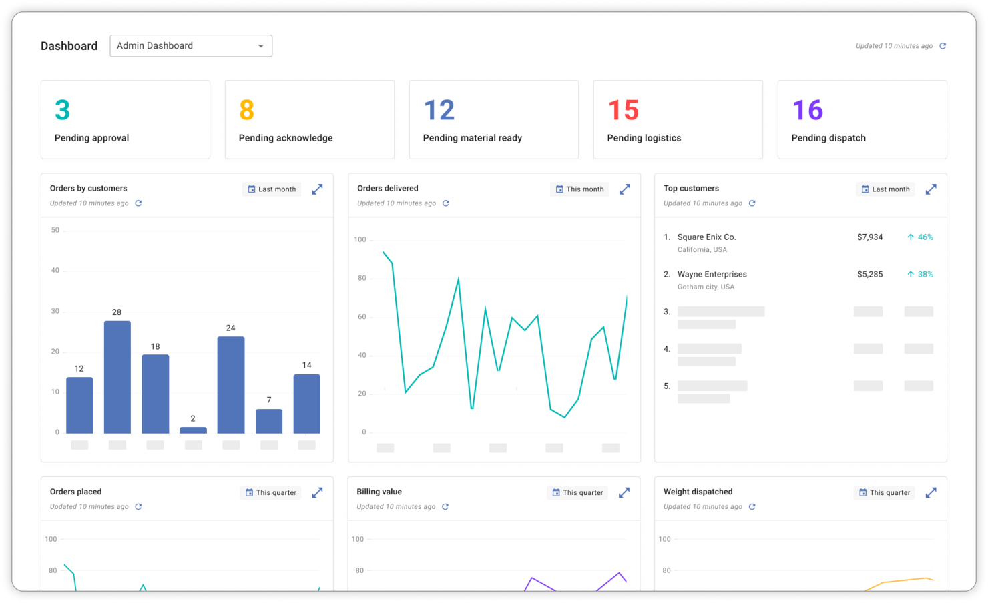Refresh the Billing value card
Screen dimensions: 988x603
[x=445, y=507]
